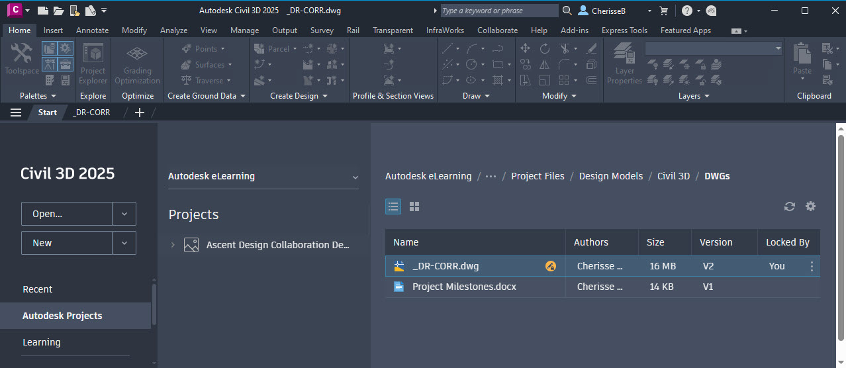Expand the Ascent Design Collaboration project
Screen dimensions: 846x368
pos(173,245)
